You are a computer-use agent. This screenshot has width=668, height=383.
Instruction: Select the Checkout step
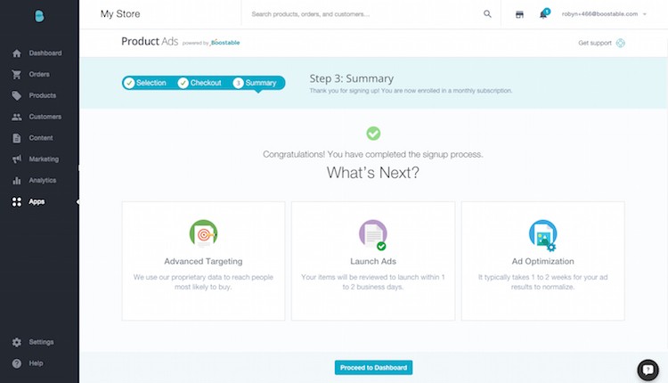coord(200,83)
